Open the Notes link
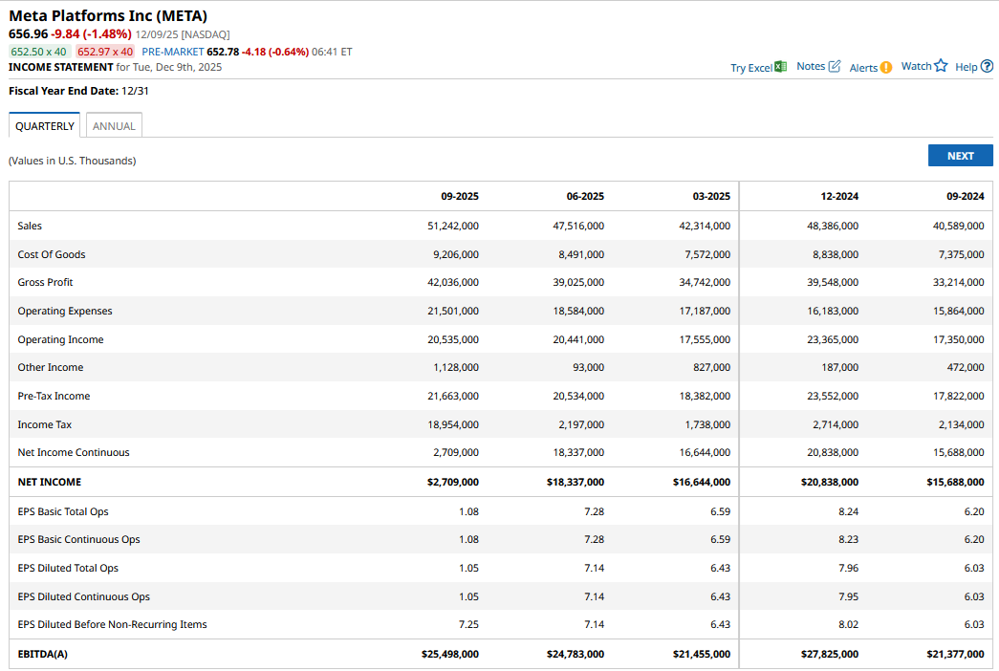The width and height of the screenshot is (999, 671). (810, 67)
